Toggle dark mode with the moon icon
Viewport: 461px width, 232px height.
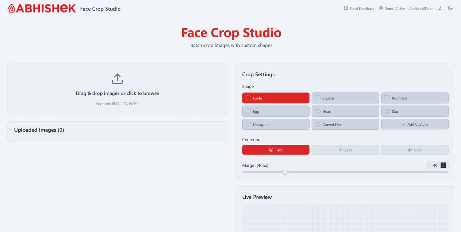pos(450,8)
